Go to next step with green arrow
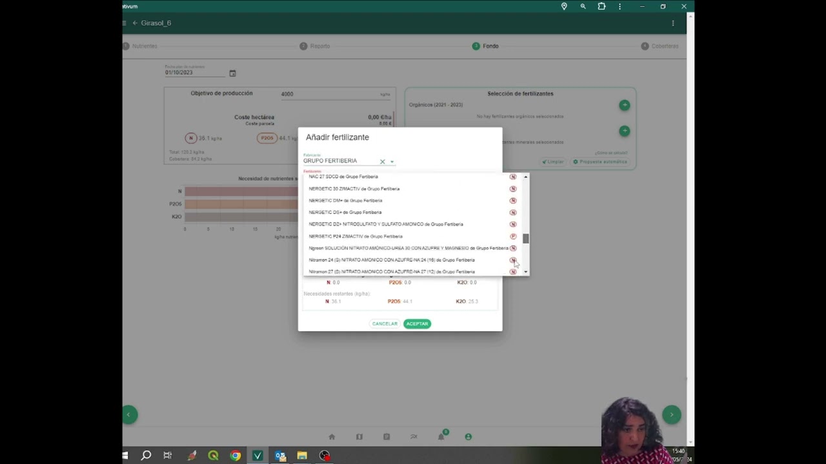 pyautogui.click(x=671, y=414)
